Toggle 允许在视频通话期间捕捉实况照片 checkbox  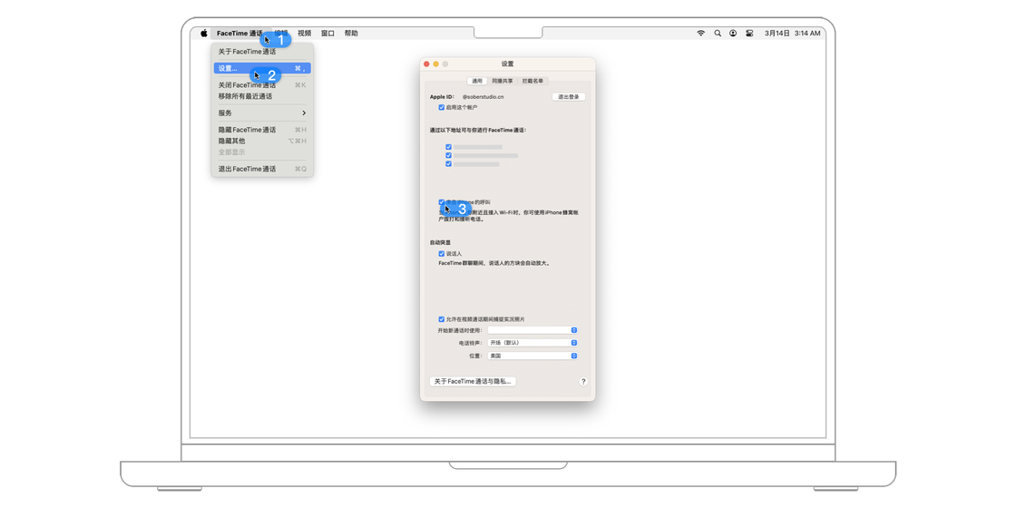coord(442,319)
